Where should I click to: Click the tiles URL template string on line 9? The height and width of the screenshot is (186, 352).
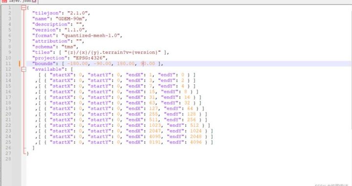click(112, 52)
